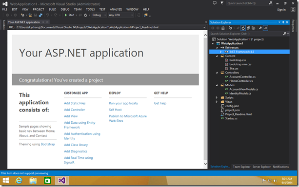Open the DEBUG menu
This screenshot has width=299, height=187.
(x=65, y=9)
